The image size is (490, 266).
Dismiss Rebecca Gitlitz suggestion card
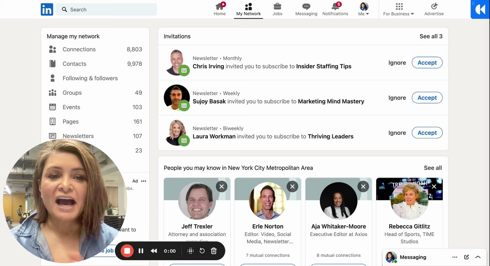tap(434, 187)
